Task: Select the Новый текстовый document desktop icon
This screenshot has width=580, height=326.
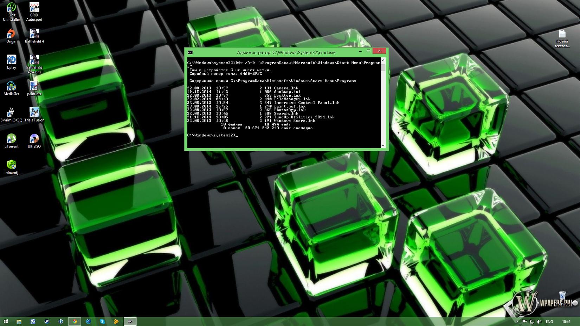Action: click(x=562, y=39)
